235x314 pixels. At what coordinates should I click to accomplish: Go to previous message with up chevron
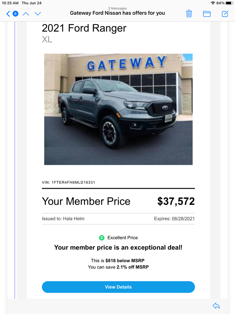[x=26, y=14]
